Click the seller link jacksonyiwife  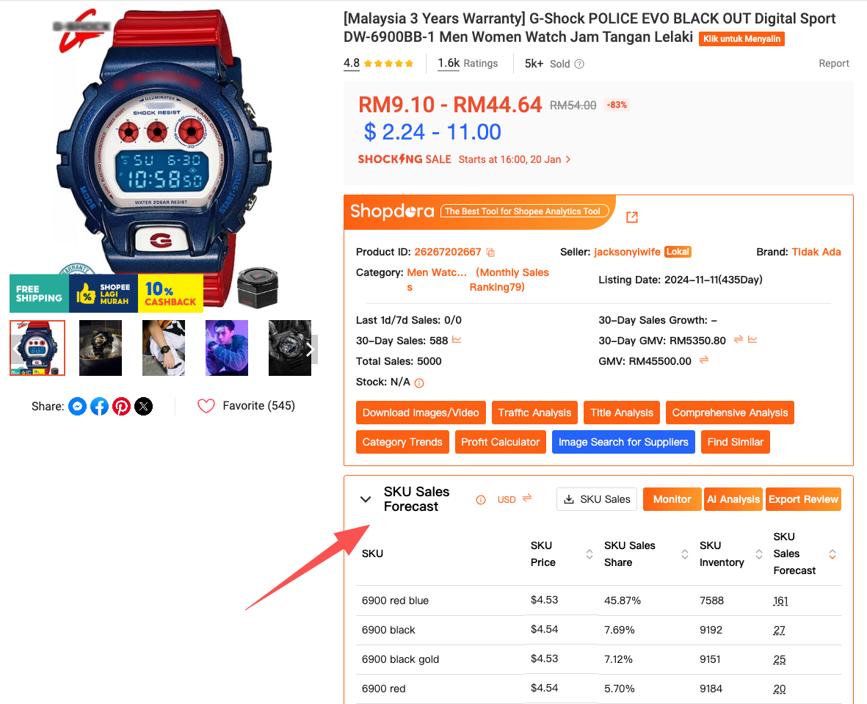pyautogui.click(x=627, y=252)
